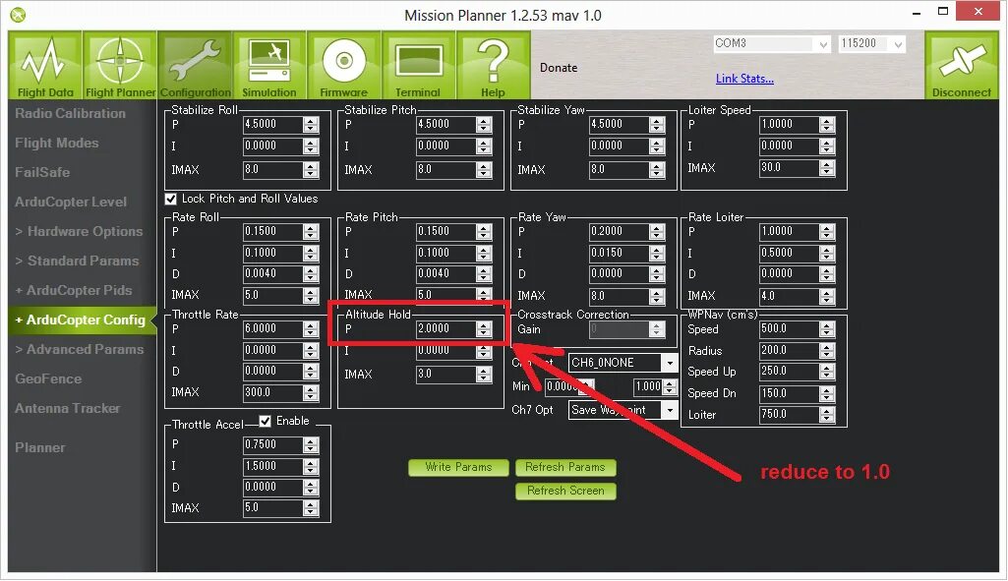Click the Rate Pitch I stepper arrows
The width and height of the screenshot is (1008, 581).
click(484, 254)
